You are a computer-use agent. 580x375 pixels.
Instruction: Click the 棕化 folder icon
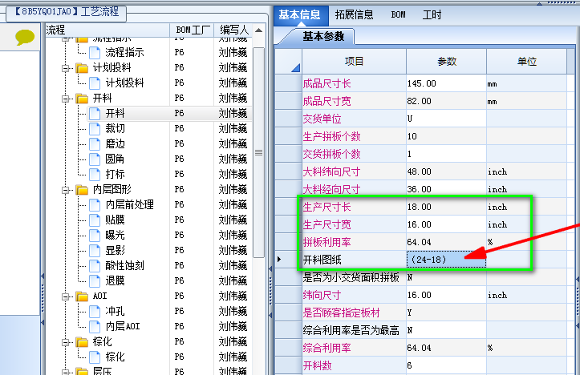point(82,342)
